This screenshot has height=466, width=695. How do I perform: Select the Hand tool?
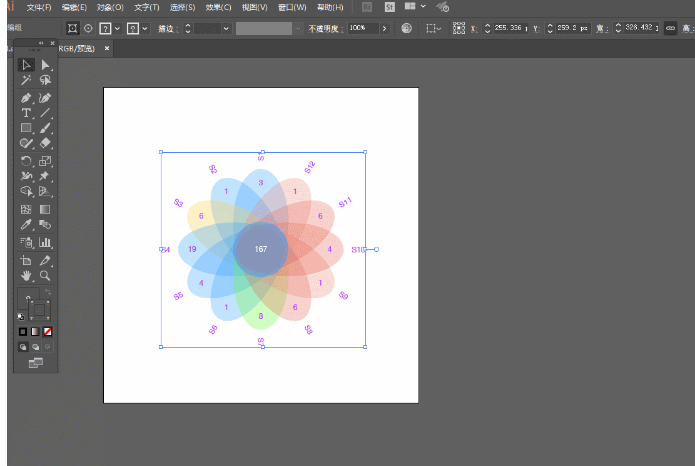(26, 276)
